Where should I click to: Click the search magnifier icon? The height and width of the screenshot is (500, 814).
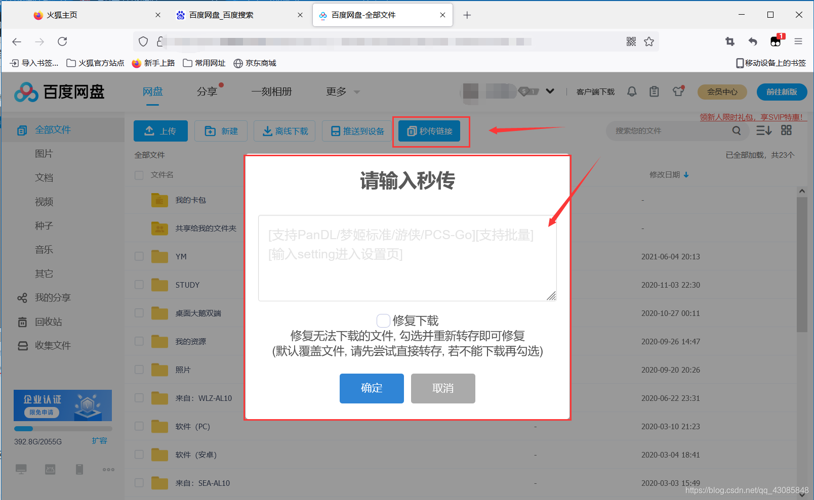click(x=737, y=130)
